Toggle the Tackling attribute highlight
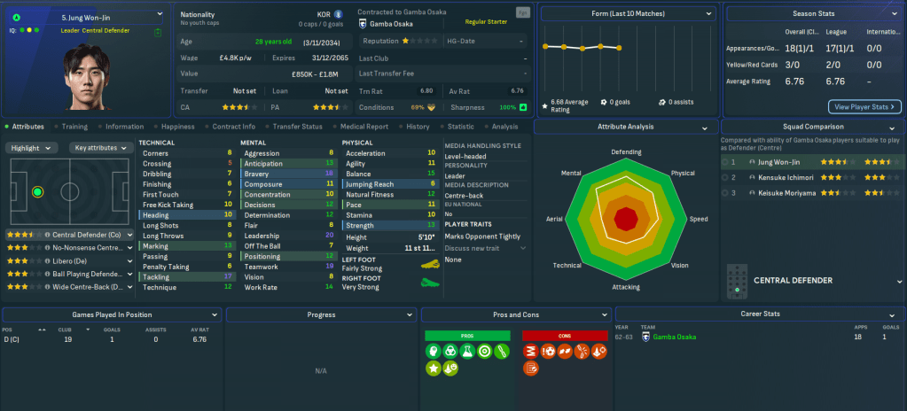907x411 pixels. [x=186, y=276]
